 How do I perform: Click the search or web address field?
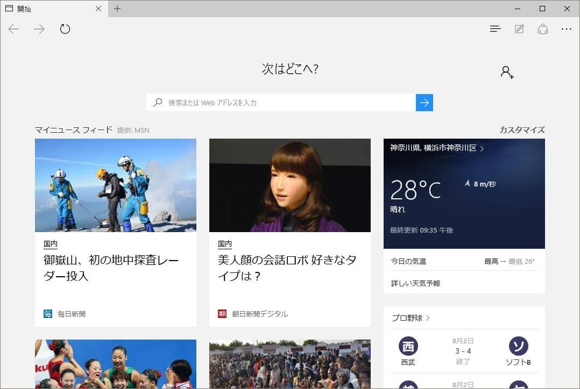pyautogui.click(x=280, y=103)
